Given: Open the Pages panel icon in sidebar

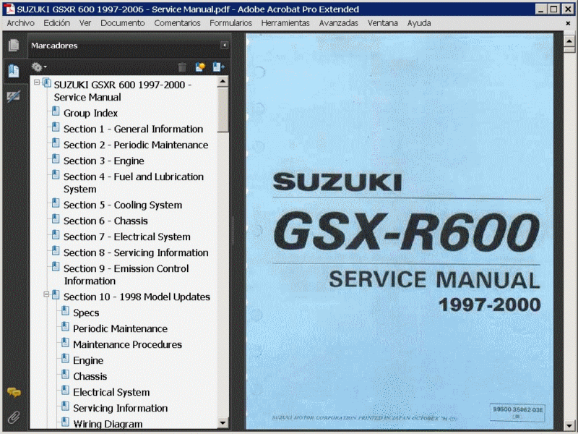Looking at the screenshot, I should [14, 46].
